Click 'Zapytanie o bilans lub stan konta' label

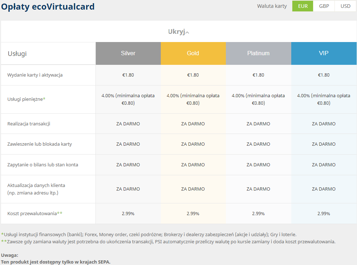(43, 165)
